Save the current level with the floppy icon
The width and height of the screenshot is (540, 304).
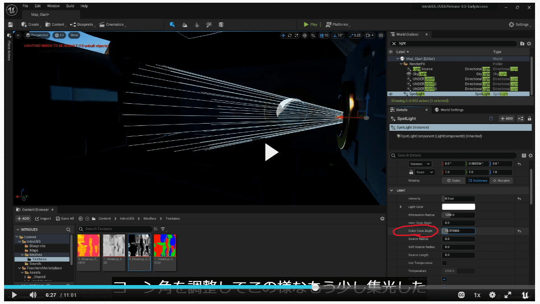tap(10, 24)
